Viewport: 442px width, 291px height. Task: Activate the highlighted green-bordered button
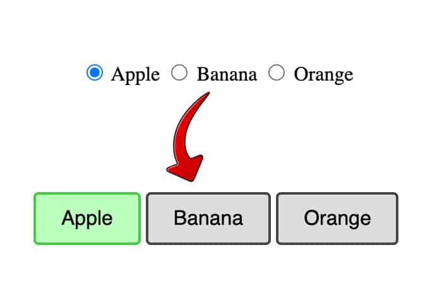pos(87,219)
